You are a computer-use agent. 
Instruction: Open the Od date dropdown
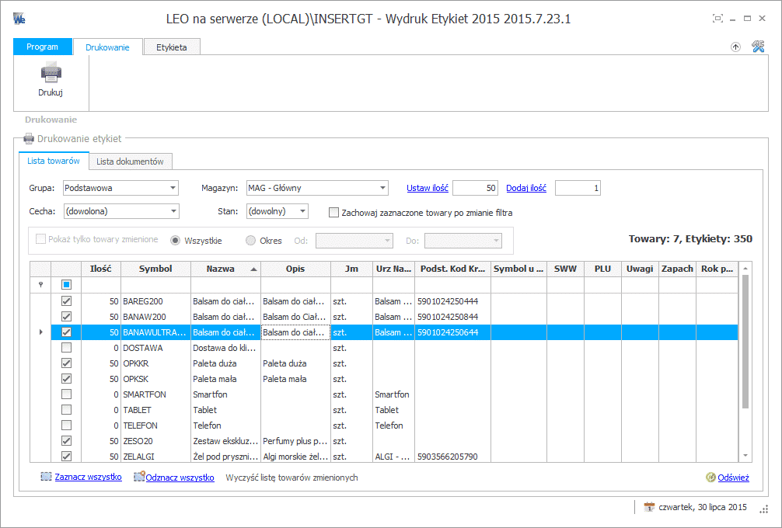click(x=387, y=241)
